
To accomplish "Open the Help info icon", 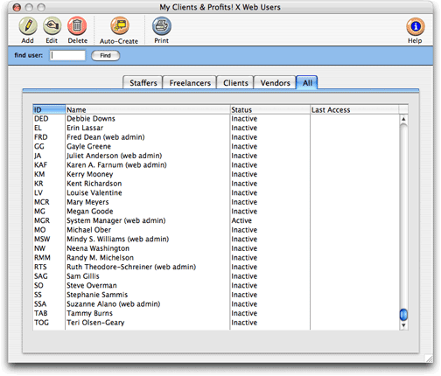I will 415,27.
